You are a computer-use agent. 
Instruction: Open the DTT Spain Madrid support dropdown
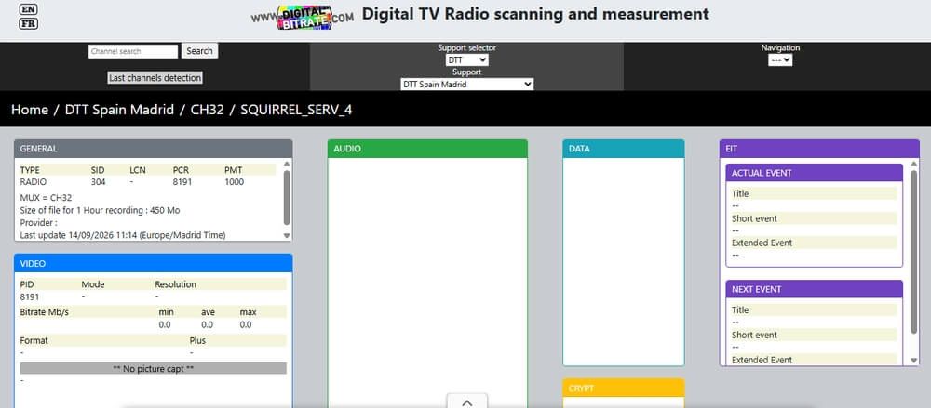466,85
